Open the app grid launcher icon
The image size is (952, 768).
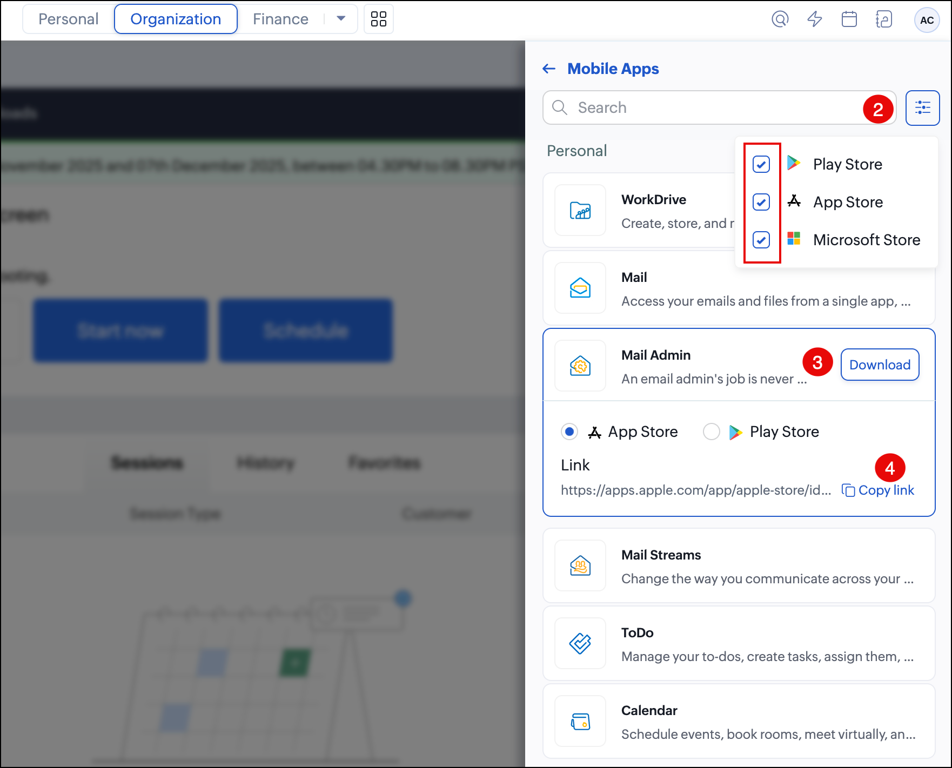pos(379,19)
